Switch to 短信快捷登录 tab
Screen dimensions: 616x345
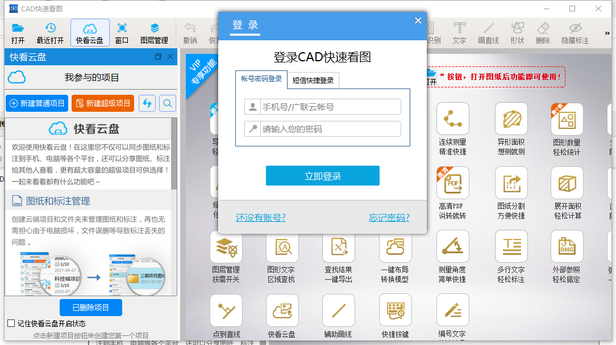[x=313, y=81]
